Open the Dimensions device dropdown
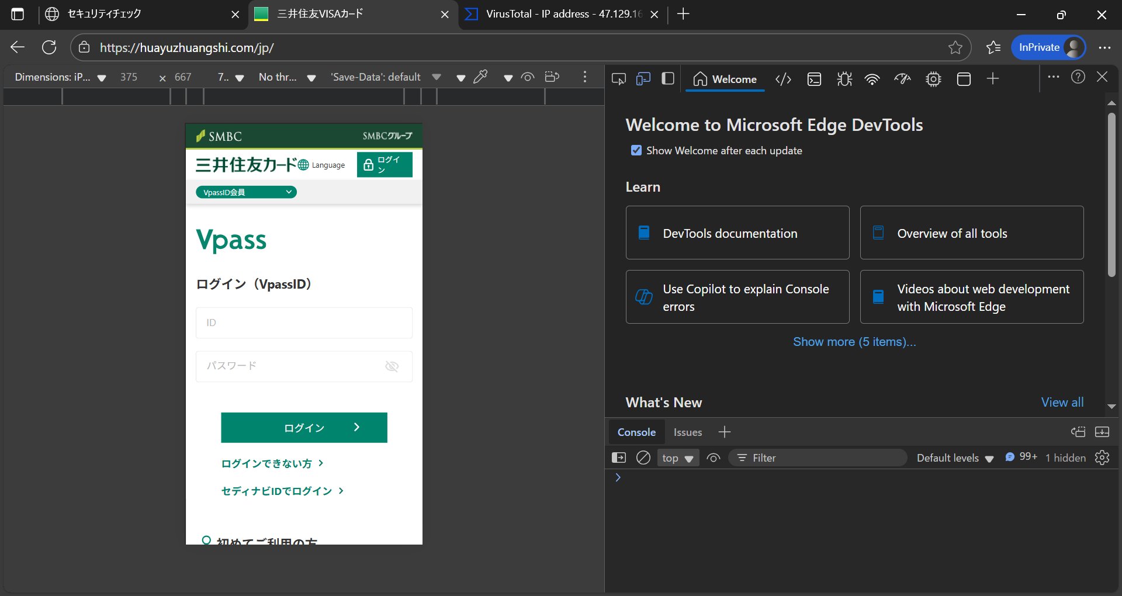Image resolution: width=1122 pixels, height=596 pixels. tap(60, 77)
